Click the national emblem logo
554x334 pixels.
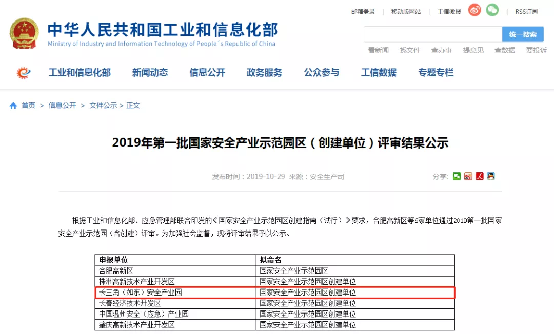24,33
